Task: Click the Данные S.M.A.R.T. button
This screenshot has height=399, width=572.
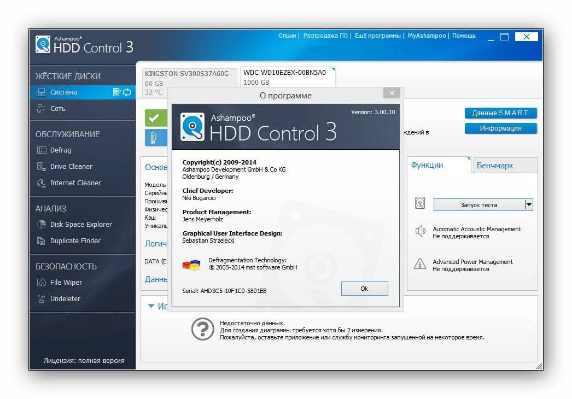Action: [500, 113]
